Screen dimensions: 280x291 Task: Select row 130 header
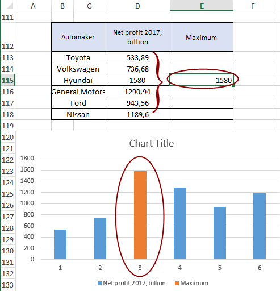(x=7, y=251)
